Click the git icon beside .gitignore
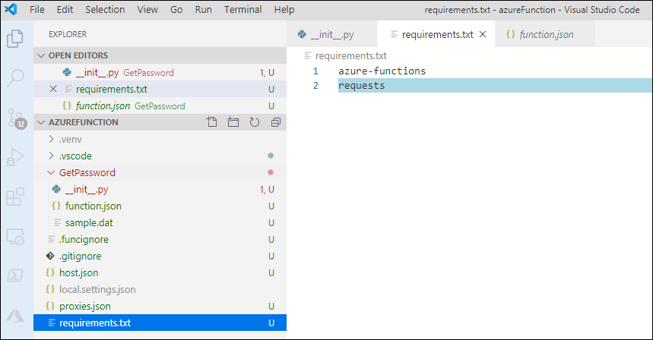Image resolution: width=653 pixels, height=340 pixels. [50, 256]
